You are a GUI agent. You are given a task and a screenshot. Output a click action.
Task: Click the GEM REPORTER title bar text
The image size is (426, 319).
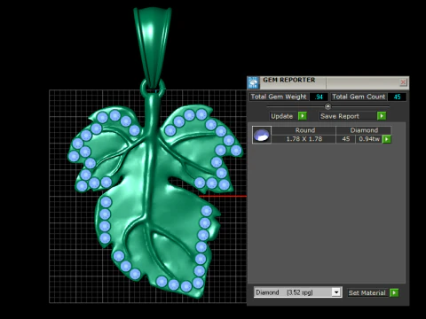tap(289, 80)
